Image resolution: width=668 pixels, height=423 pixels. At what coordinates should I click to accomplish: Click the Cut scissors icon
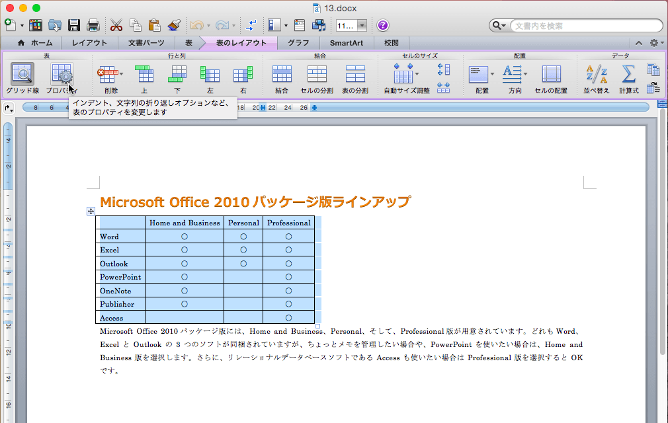[x=116, y=26]
